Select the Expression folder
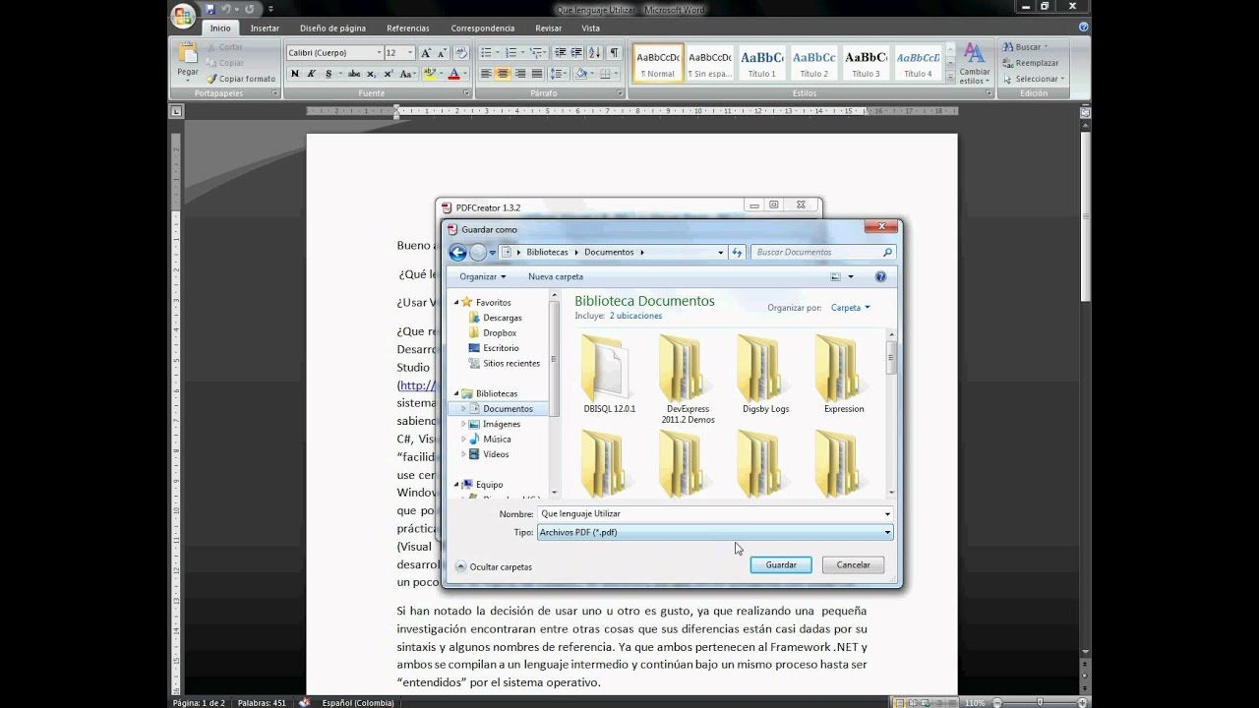Screen dimensions: 1259x708 tap(844, 374)
